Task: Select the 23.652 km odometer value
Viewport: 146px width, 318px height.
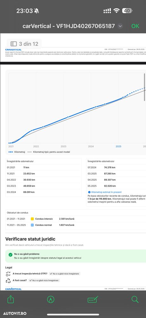Action: coord(29,173)
